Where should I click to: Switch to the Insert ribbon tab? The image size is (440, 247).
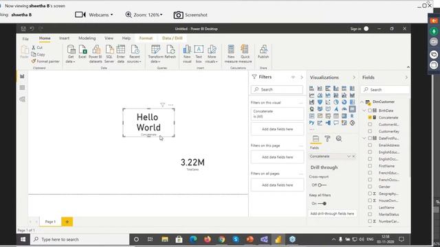tap(64, 38)
